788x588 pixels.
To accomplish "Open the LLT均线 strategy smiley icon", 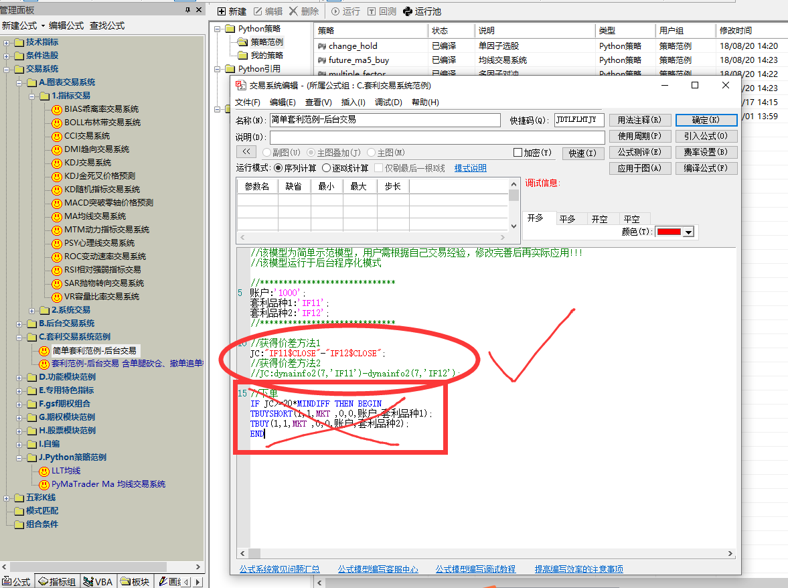I will [44, 471].
